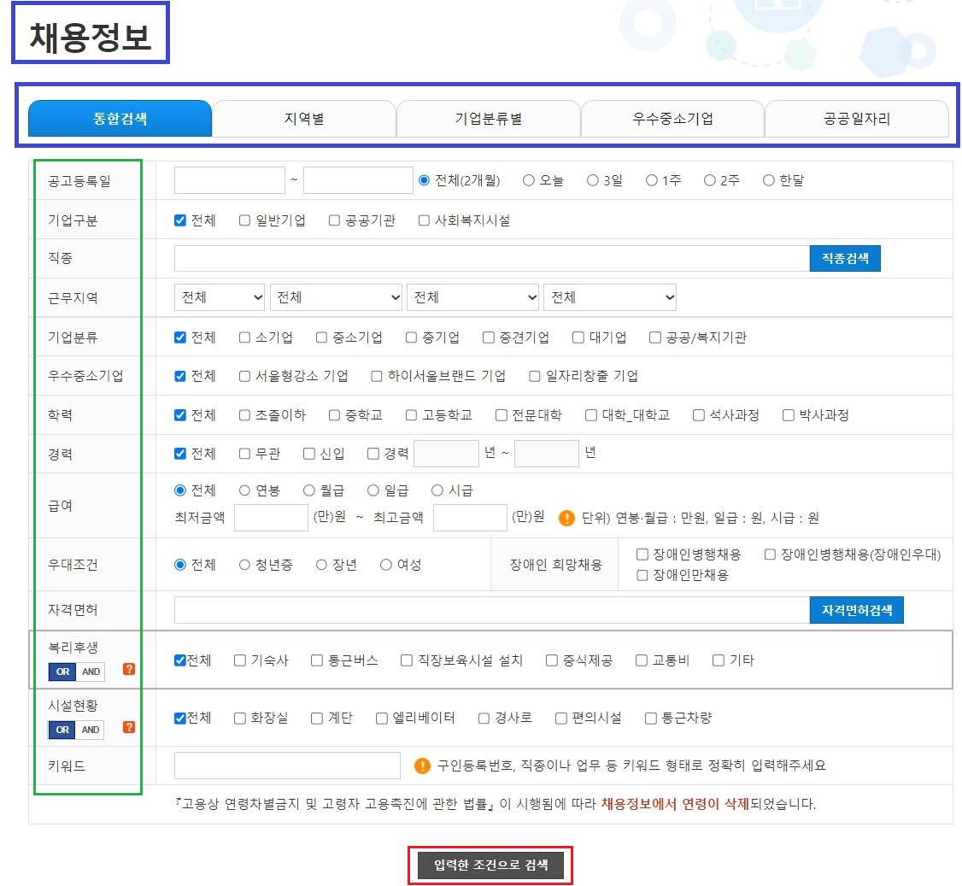Check the 공공기관 checkbox
This screenshot has height=886, width=962.
coord(334,220)
